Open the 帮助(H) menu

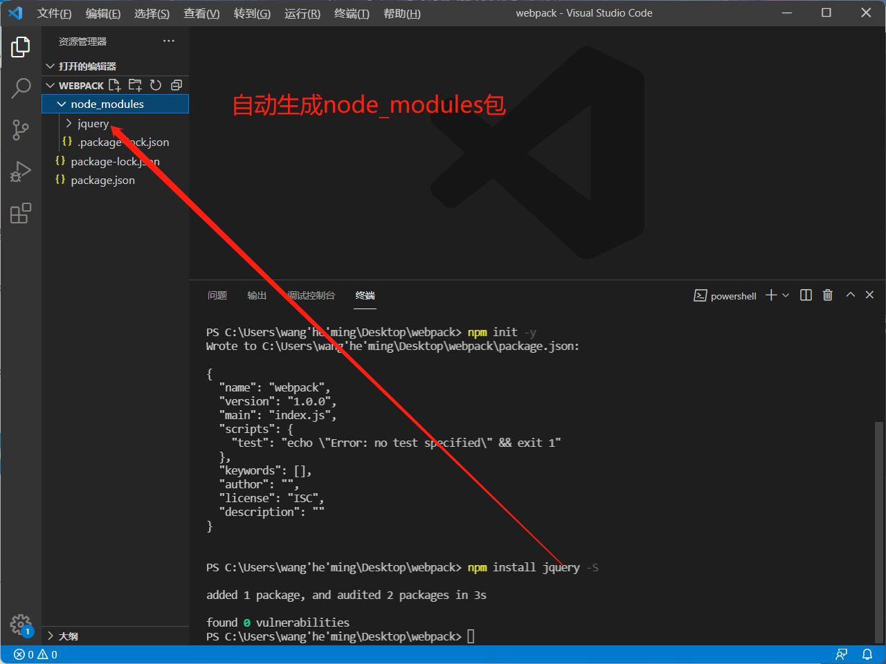(x=401, y=13)
